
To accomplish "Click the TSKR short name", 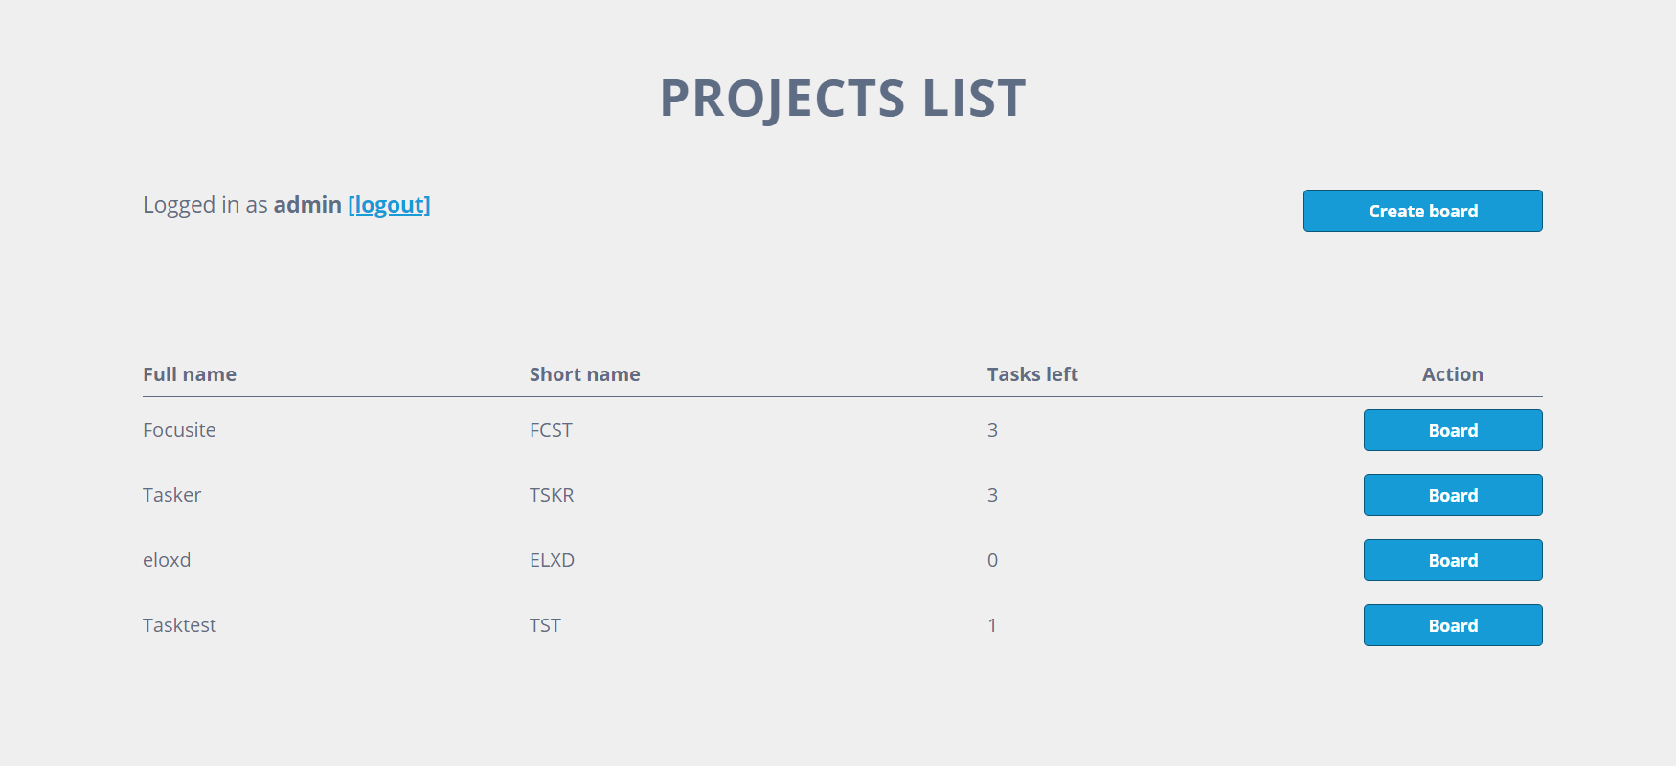I will [x=553, y=495].
